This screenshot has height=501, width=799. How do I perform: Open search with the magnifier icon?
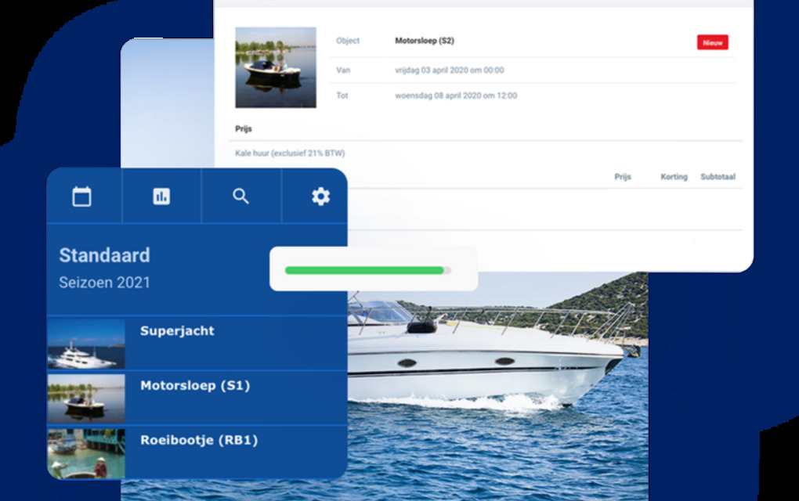coord(240,196)
